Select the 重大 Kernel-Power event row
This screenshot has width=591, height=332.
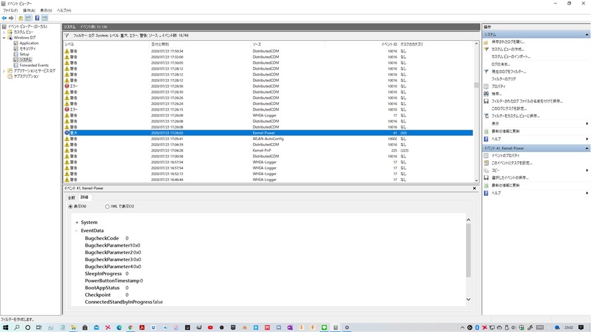click(x=268, y=133)
